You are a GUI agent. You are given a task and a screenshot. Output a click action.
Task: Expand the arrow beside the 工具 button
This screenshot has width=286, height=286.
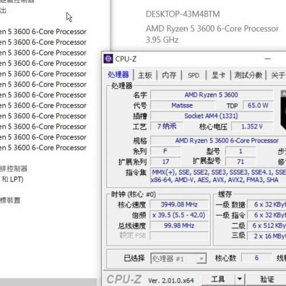[x=240, y=279]
